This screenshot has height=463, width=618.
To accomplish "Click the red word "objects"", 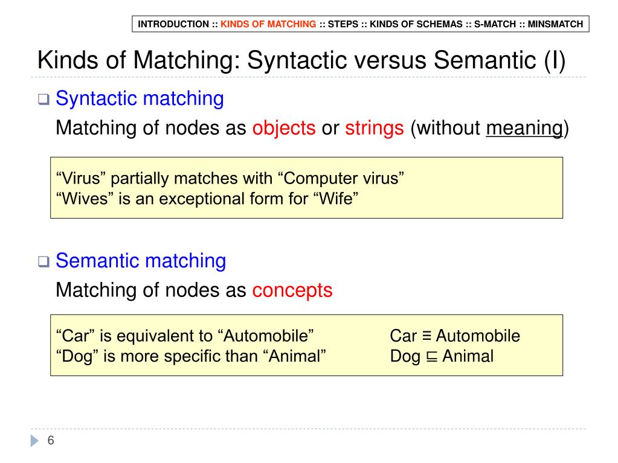I will coord(284,128).
